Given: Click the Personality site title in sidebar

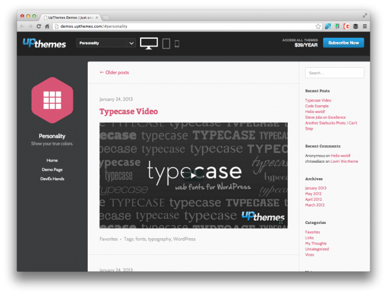Looking at the screenshot, I should point(52,136).
